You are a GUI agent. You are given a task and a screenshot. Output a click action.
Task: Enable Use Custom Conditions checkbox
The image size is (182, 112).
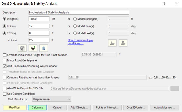pos(5,94)
